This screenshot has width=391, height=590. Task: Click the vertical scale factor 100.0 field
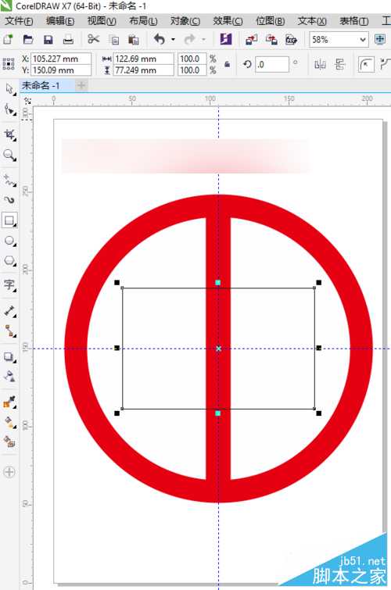point(192,70)
